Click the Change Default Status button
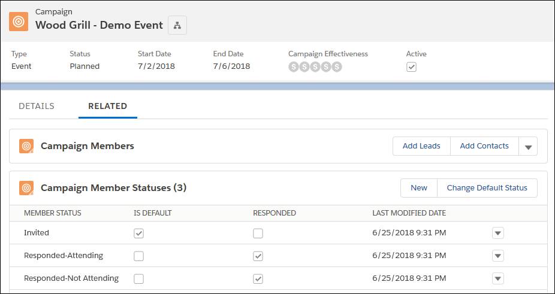Screen dimensions: 555x294 click(487, 188)
